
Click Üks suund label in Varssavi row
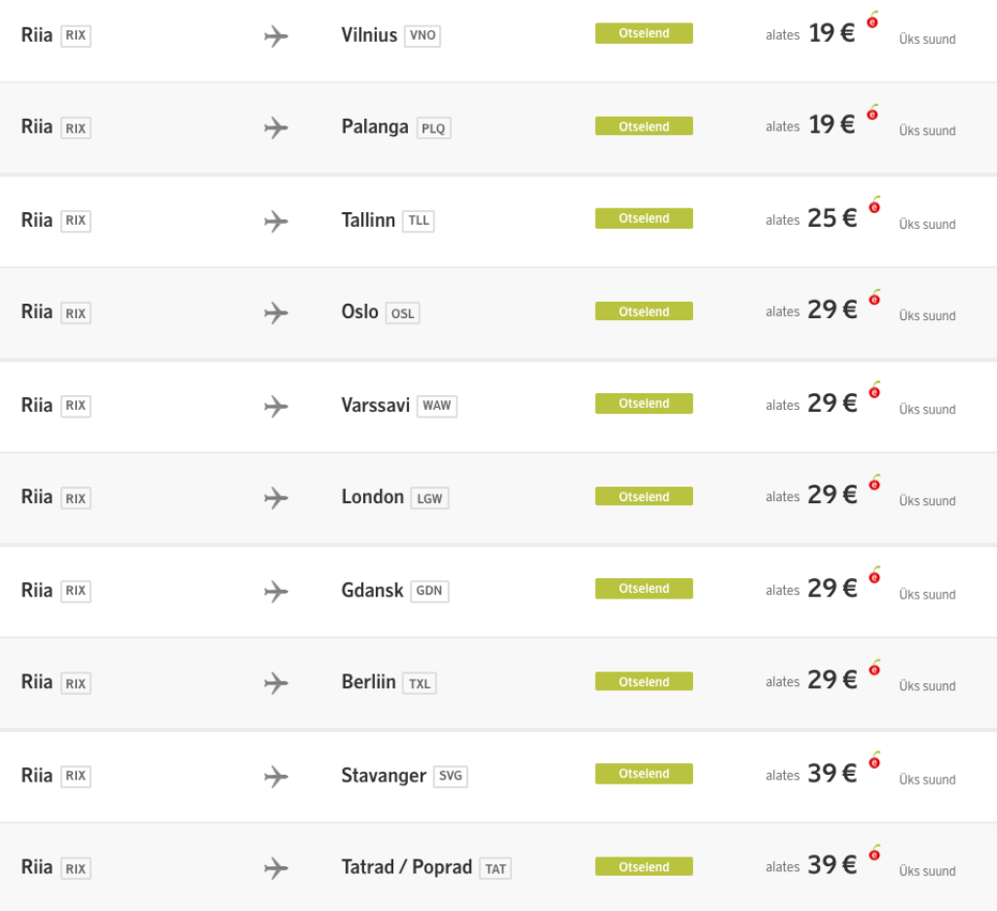(927, 410)
